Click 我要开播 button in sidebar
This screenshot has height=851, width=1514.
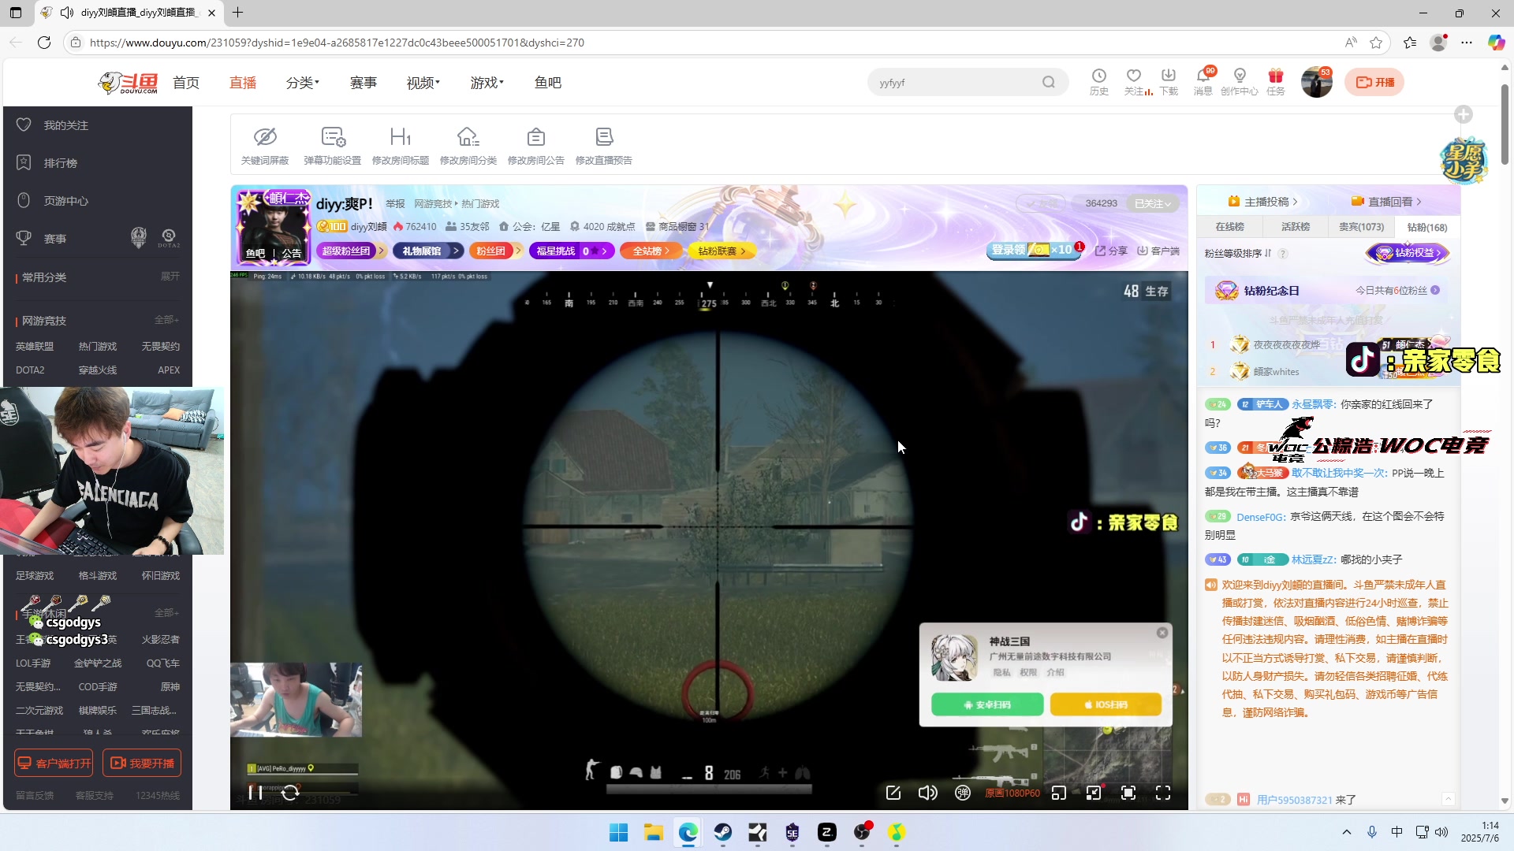tap(142, 763)
